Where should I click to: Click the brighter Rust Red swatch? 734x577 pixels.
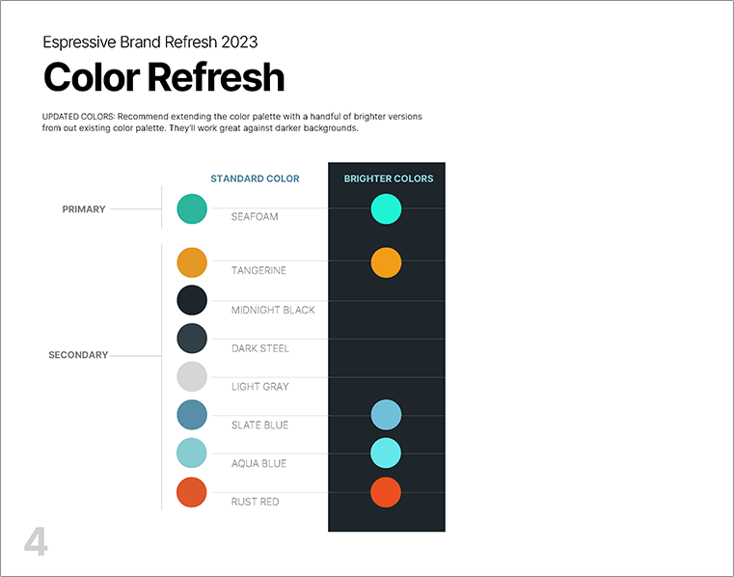386,492
